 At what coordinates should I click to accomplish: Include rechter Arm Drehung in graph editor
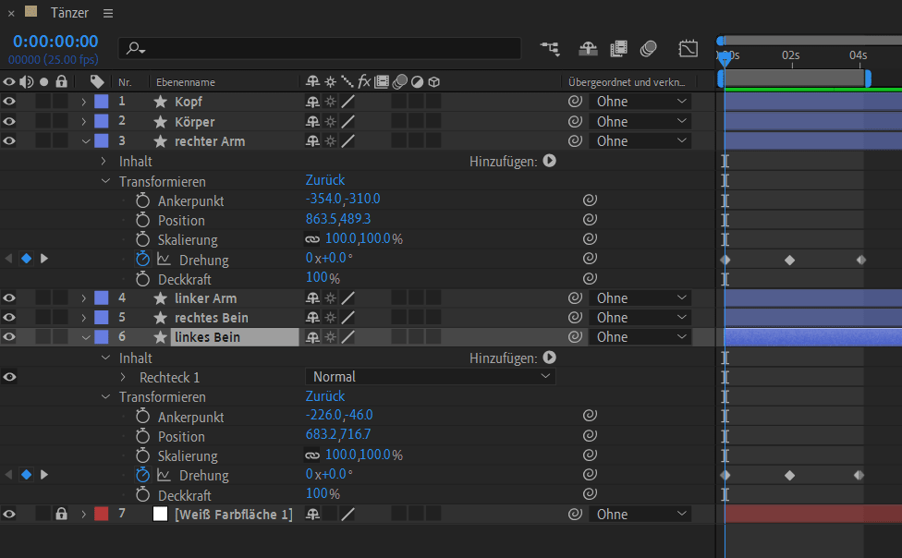(164, 260)
